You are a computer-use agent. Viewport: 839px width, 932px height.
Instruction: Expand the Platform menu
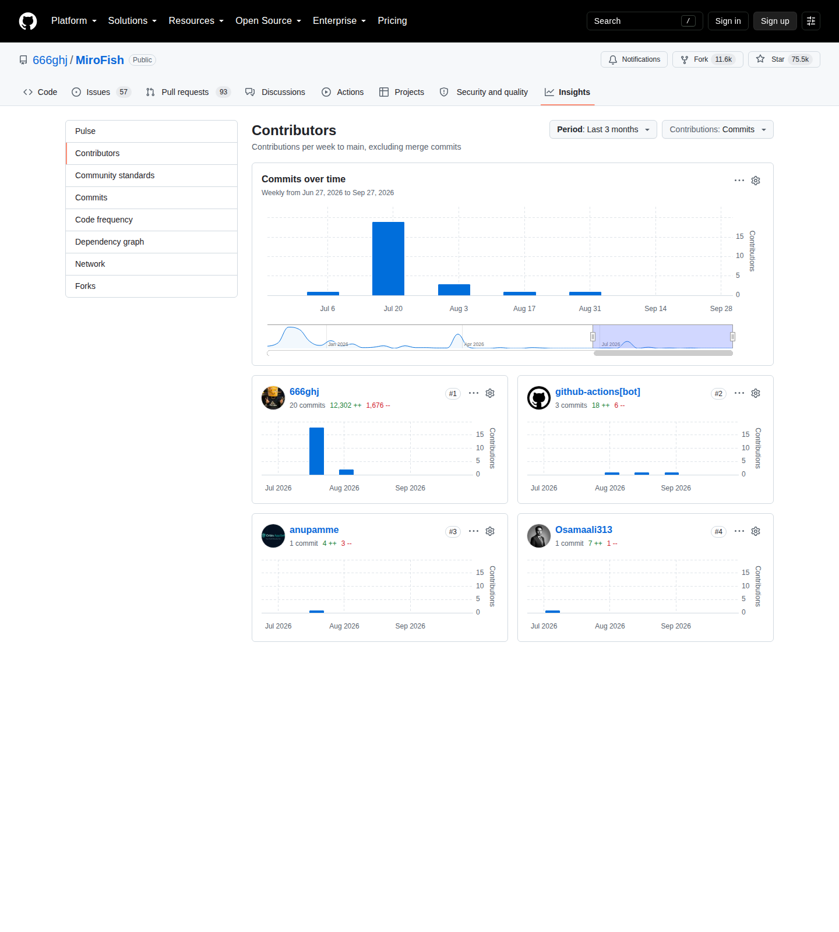[74, 21]
